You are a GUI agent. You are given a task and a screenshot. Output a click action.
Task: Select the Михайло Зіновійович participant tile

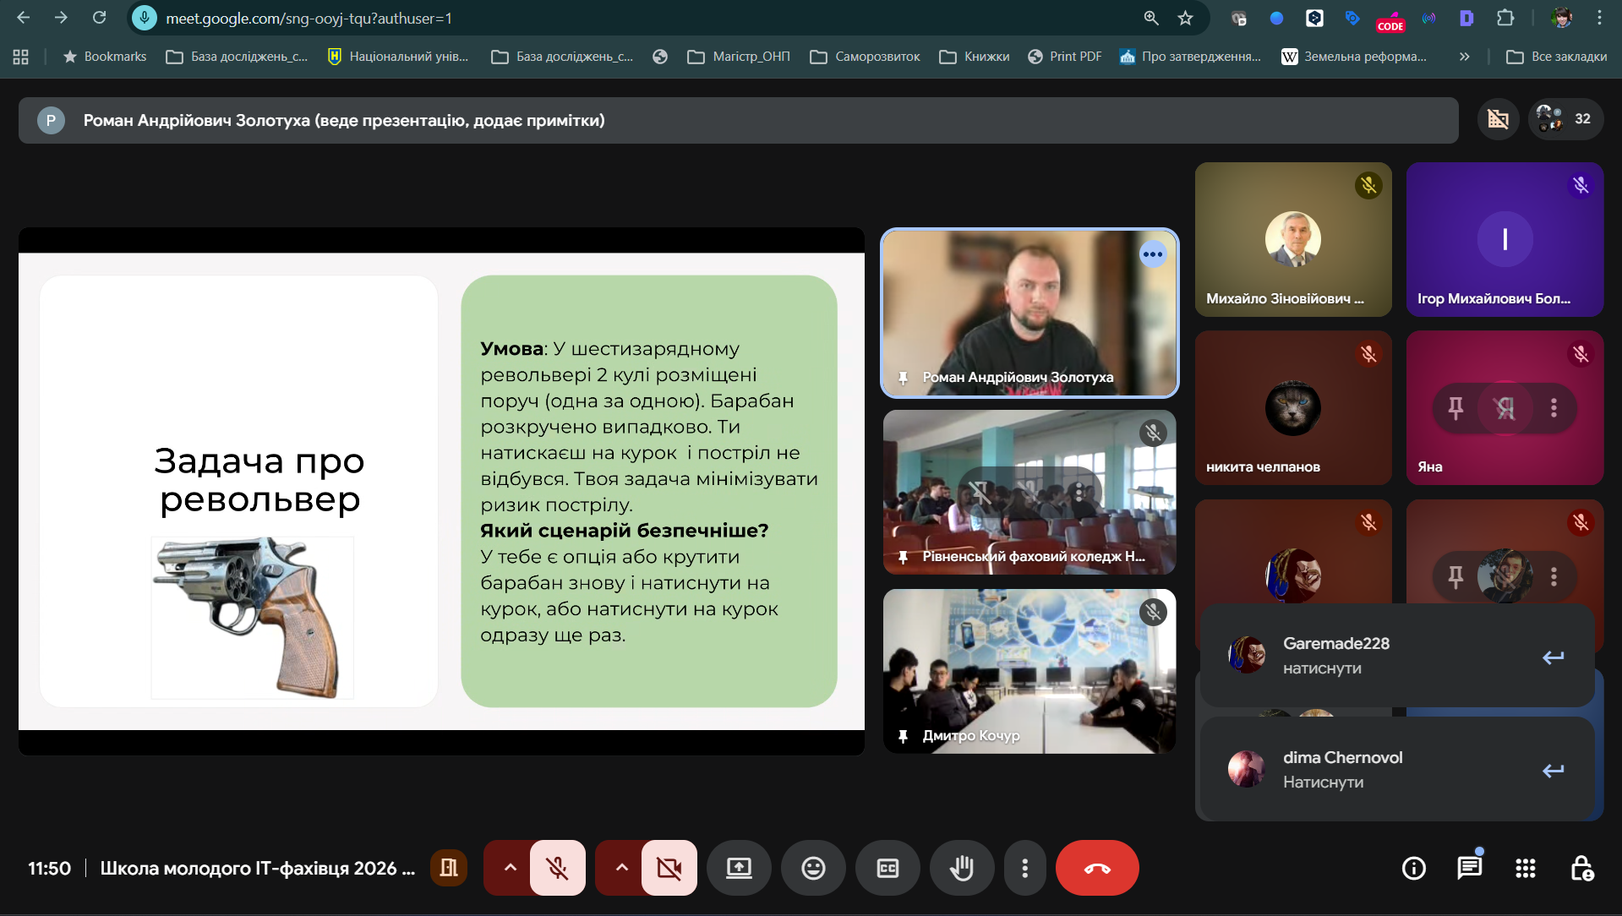1293,239
